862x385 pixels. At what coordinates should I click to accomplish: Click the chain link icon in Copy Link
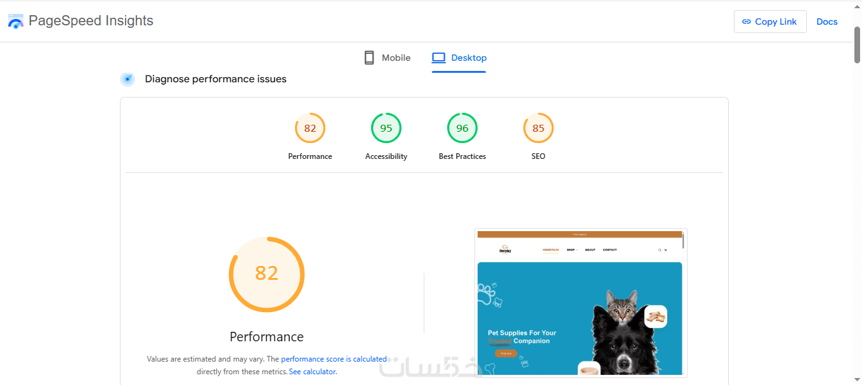click(x=747, y=22)
